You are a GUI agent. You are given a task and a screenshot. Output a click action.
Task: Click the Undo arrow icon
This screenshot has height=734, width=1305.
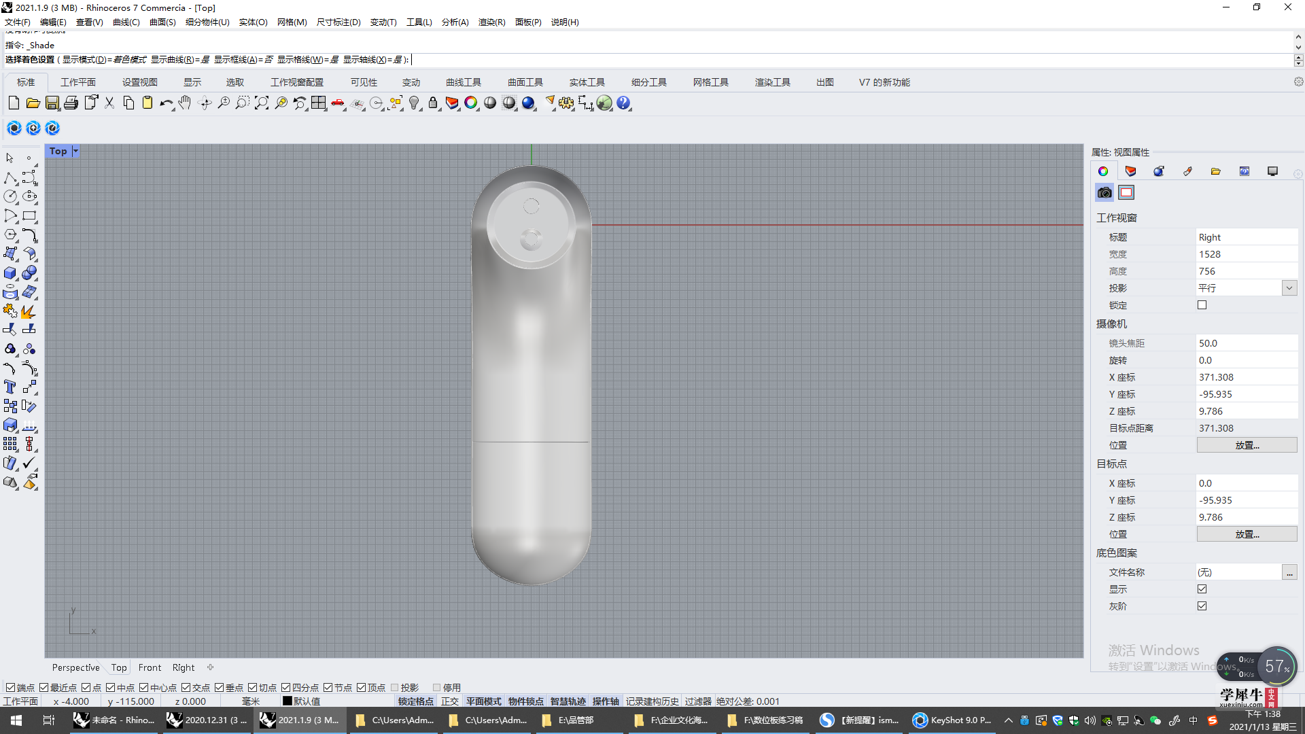[167, 103]
